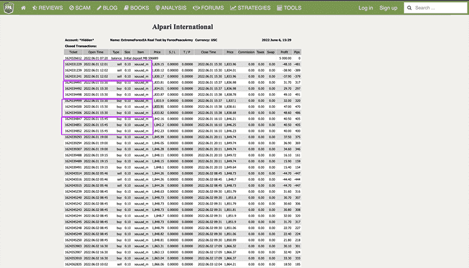Screen dimensions: 469x268
Task: Click the 18.50 profit value
Action: 287,264
